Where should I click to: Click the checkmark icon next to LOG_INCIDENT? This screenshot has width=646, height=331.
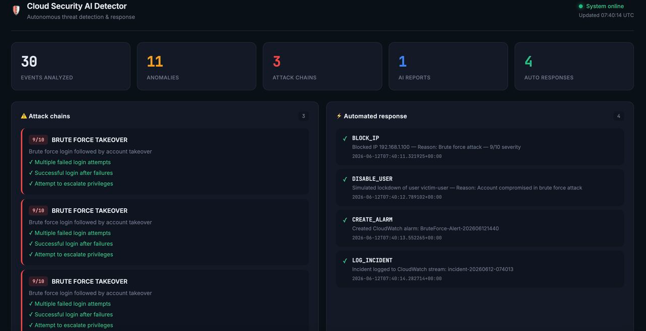(x=345, y=261)
